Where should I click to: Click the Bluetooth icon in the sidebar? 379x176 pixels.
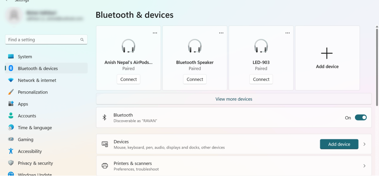point(11,68)
